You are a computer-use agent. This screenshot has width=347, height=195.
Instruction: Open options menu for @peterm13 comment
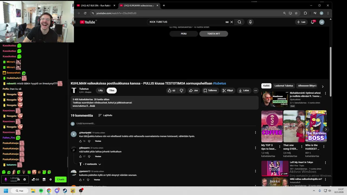pos(255,171)
